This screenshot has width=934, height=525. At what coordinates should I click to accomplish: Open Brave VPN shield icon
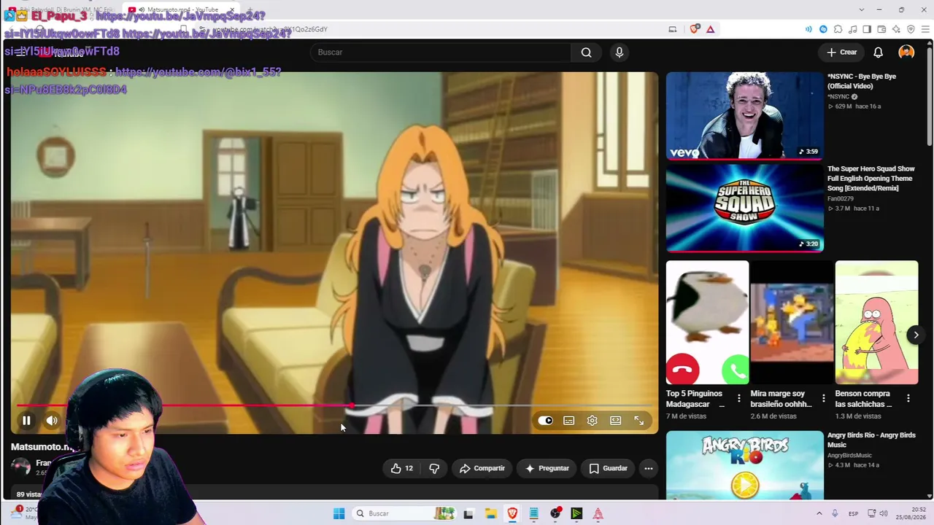911,29
